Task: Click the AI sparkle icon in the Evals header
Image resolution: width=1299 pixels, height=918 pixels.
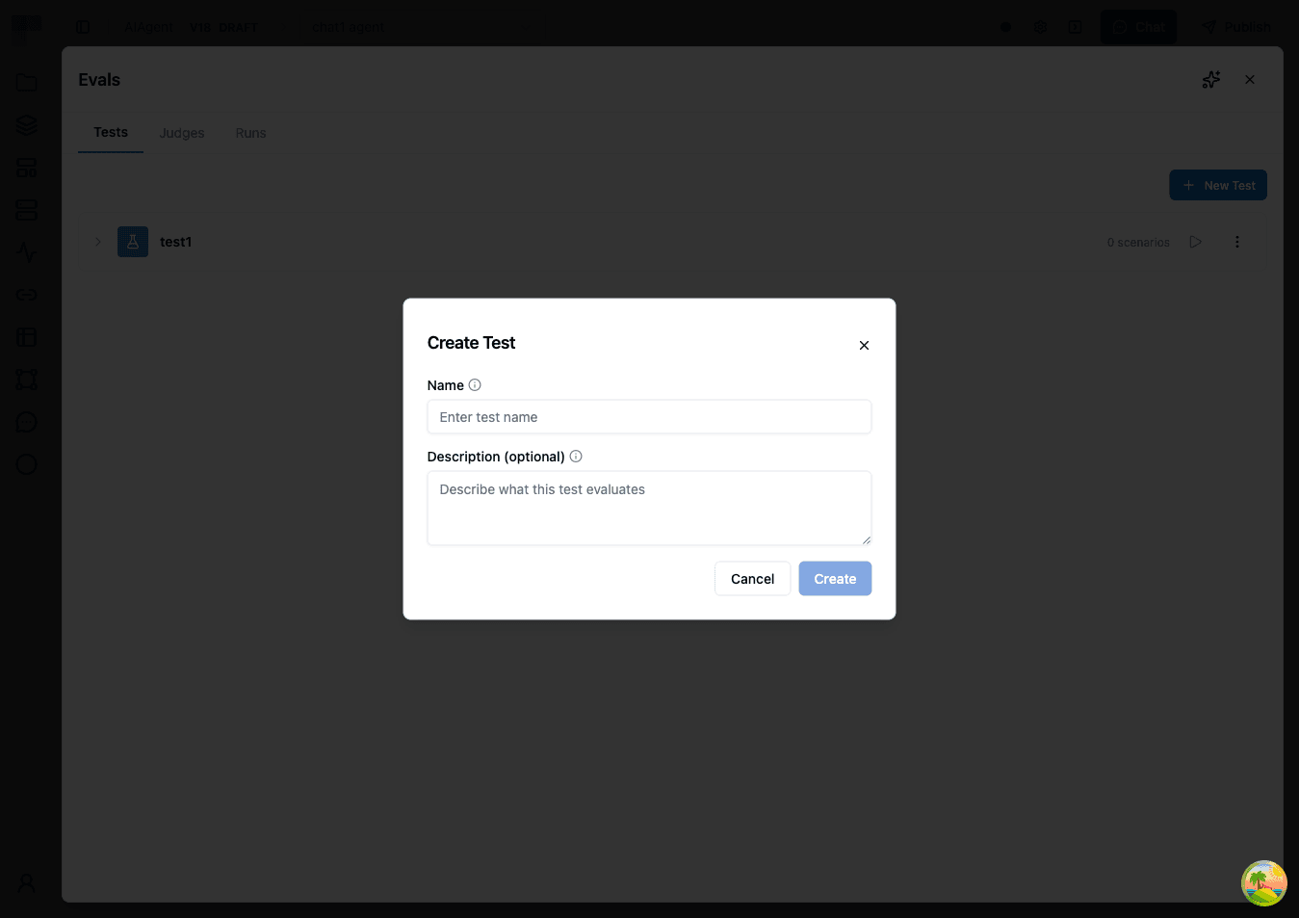Action: click(1210, 79)
